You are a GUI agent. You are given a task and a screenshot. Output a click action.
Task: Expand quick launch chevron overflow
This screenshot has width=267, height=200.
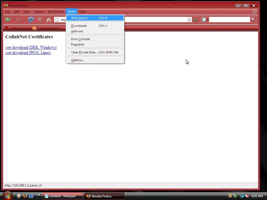[39, 195]
